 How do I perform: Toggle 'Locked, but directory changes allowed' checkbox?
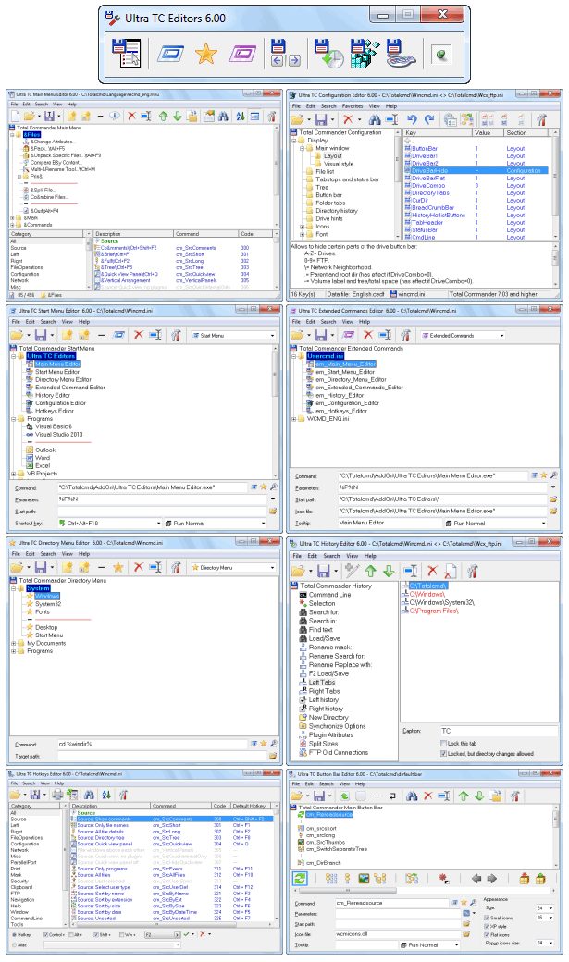point(443,753)
